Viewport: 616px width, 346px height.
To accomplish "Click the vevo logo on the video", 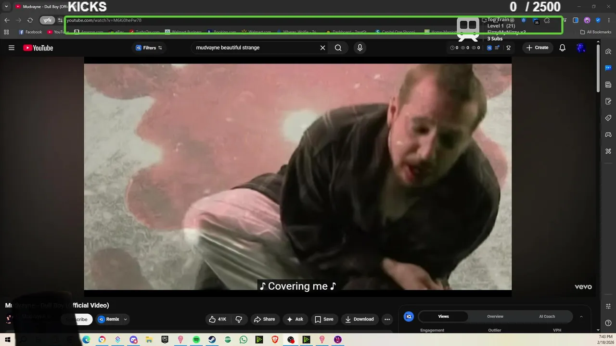I will click(583, 287).
